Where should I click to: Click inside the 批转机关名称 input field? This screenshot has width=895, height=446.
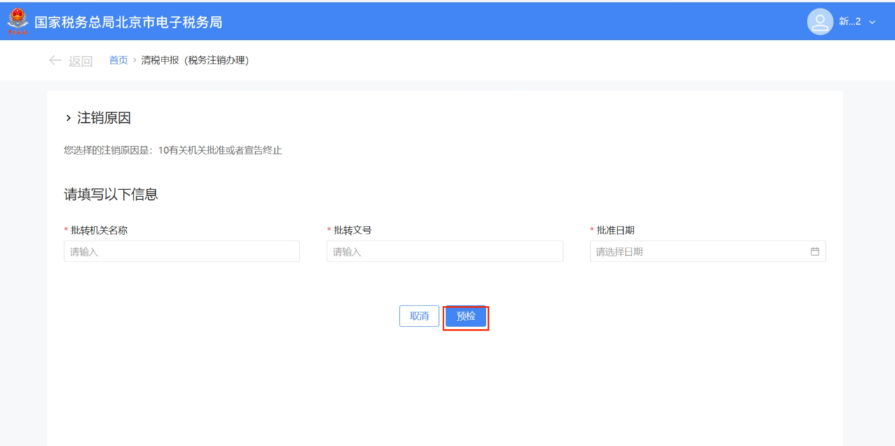pyautogui.click(x=182, y=251)
